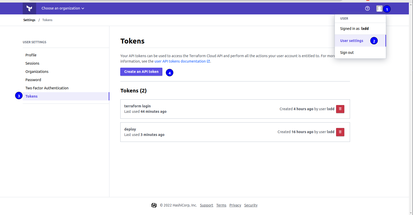Open the Password settings page
Screen dimensions: 413x215
click(33, 80)
